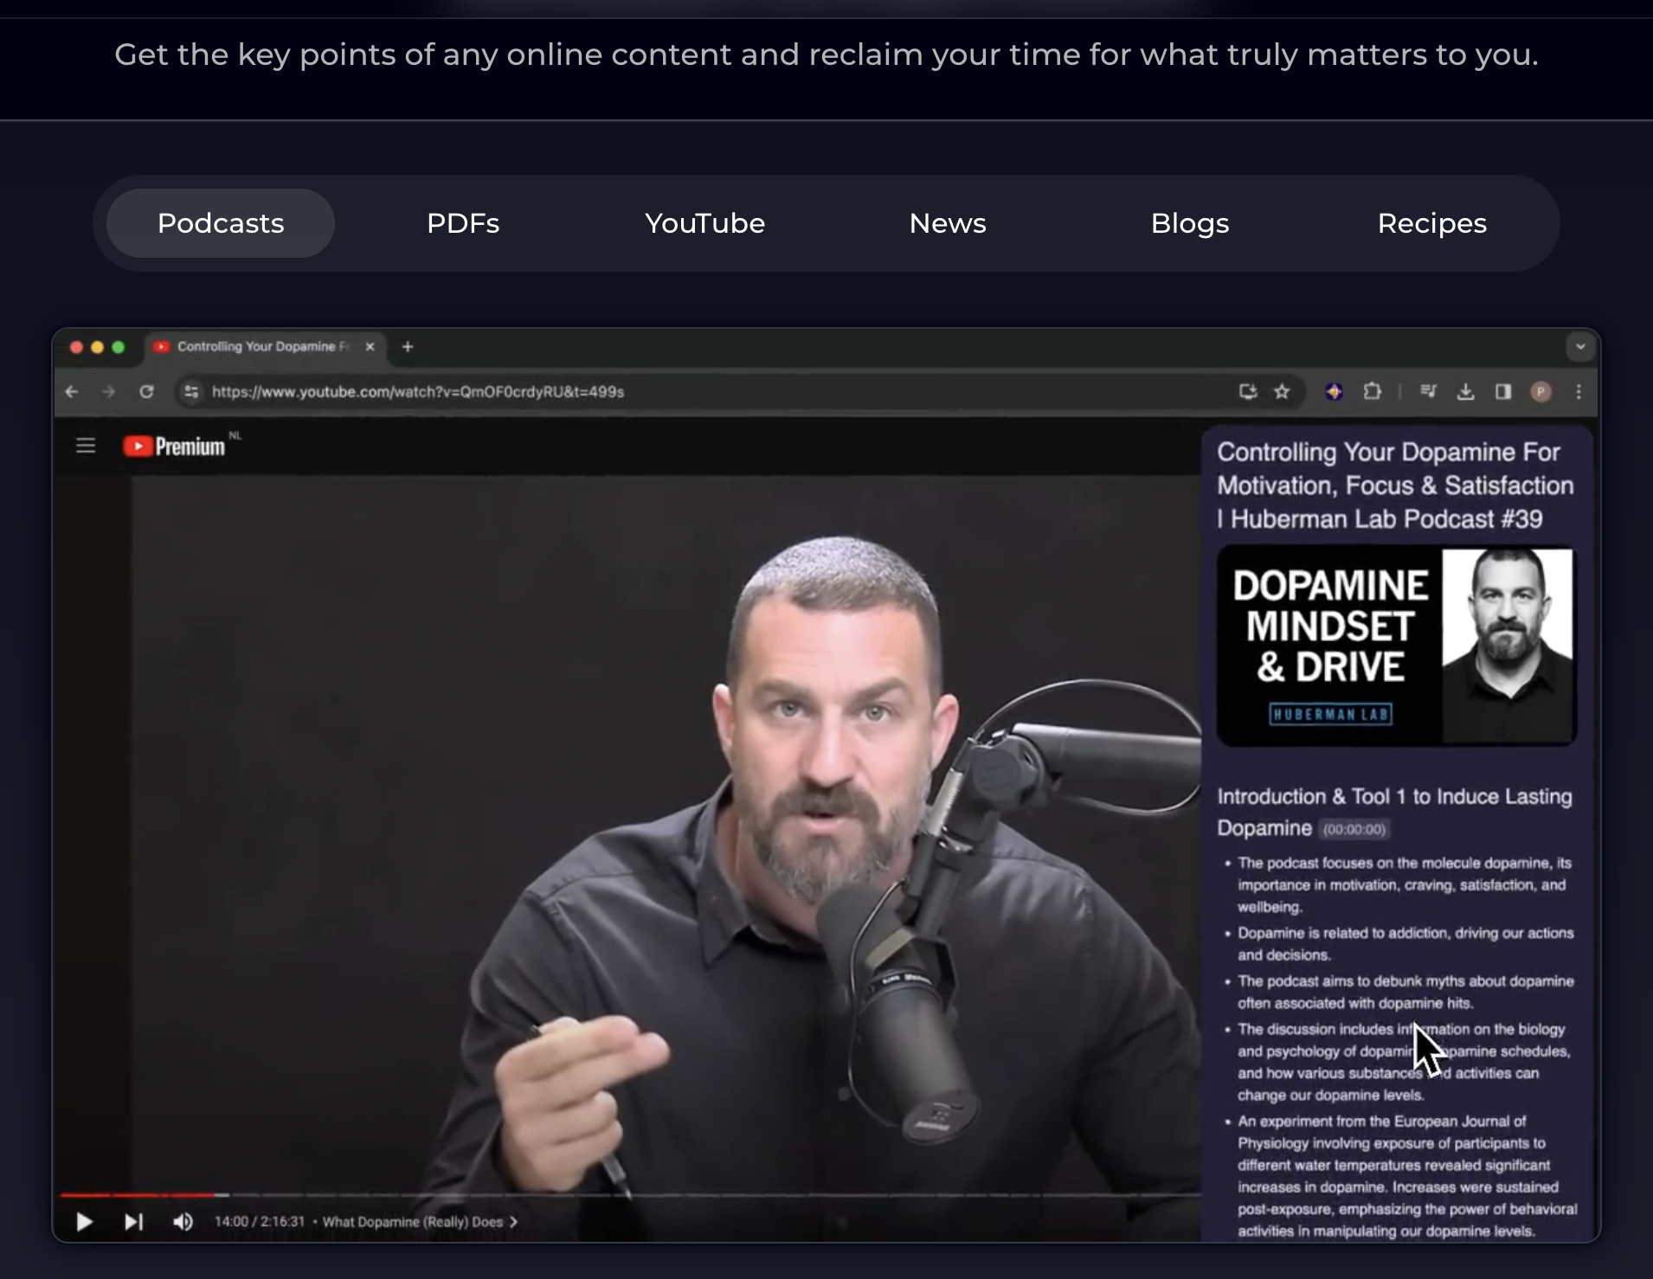The image size is (1653, 1279).
Task: Open the YouTube hamburger menu icon
Action: coord(85,445)
